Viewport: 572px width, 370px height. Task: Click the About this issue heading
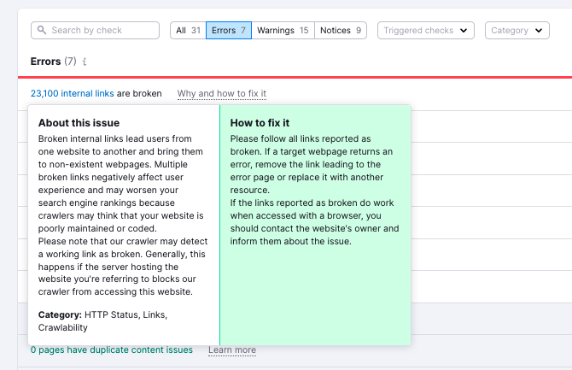click(x=79, y=123)
